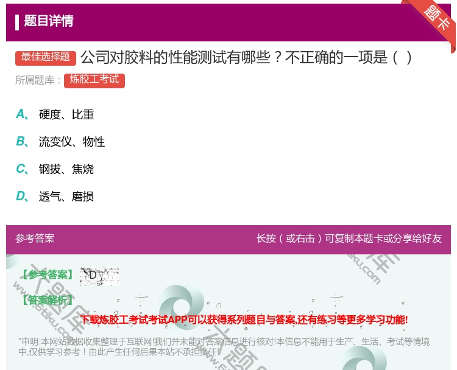Click the 【答案解析】 label

pos(48,300)
